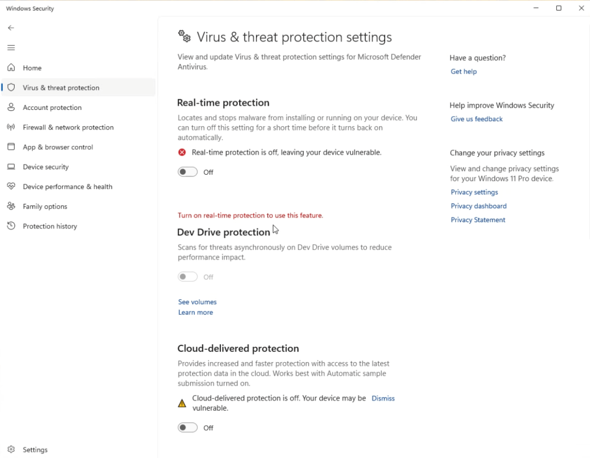Select Virus & threat protection menu item

(x=61, y=88)
